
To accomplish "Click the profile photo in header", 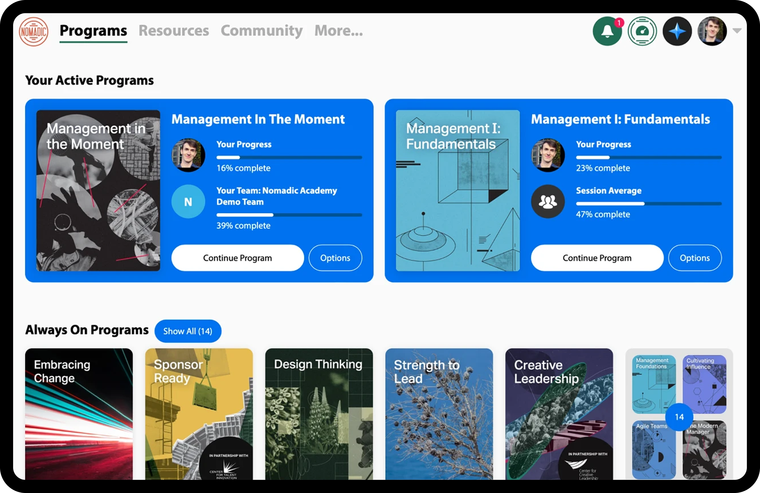I will pyautogui.click(x=712, y=31).
